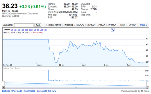Open chart Settings link
Image resolution: width=151 pixels, height=94 pixels.
[6, 91]
